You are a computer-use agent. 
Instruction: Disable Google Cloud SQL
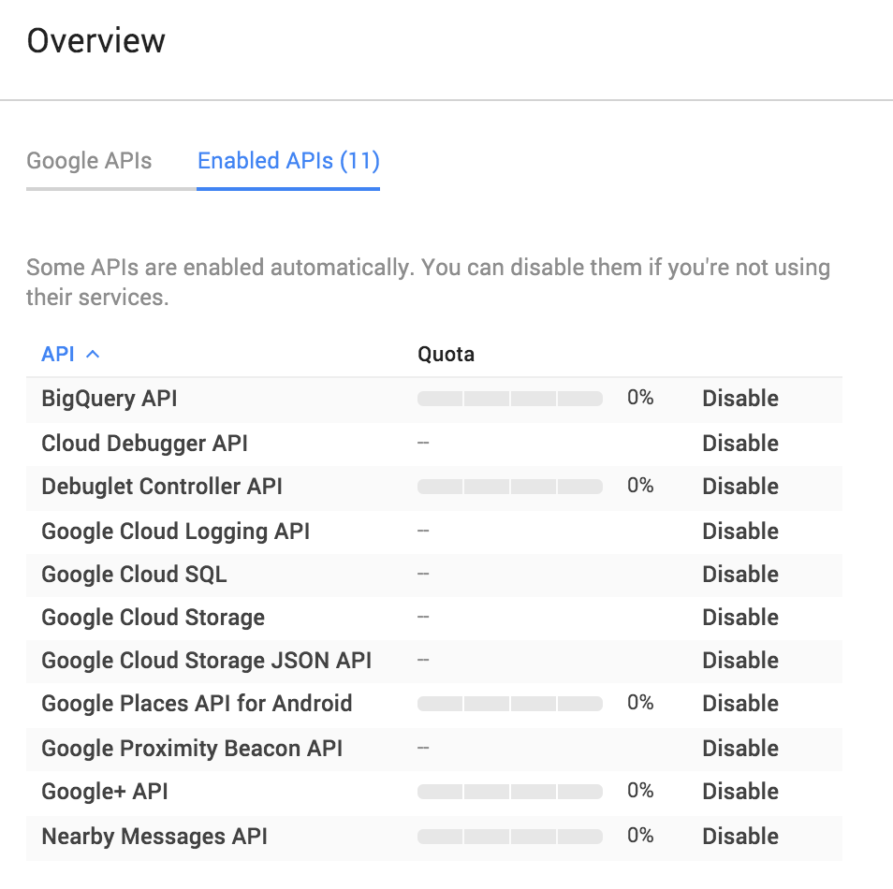pos(740,574)
